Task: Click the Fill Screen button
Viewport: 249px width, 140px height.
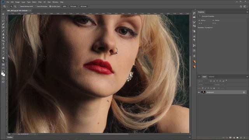Action: tap(83, 7)
